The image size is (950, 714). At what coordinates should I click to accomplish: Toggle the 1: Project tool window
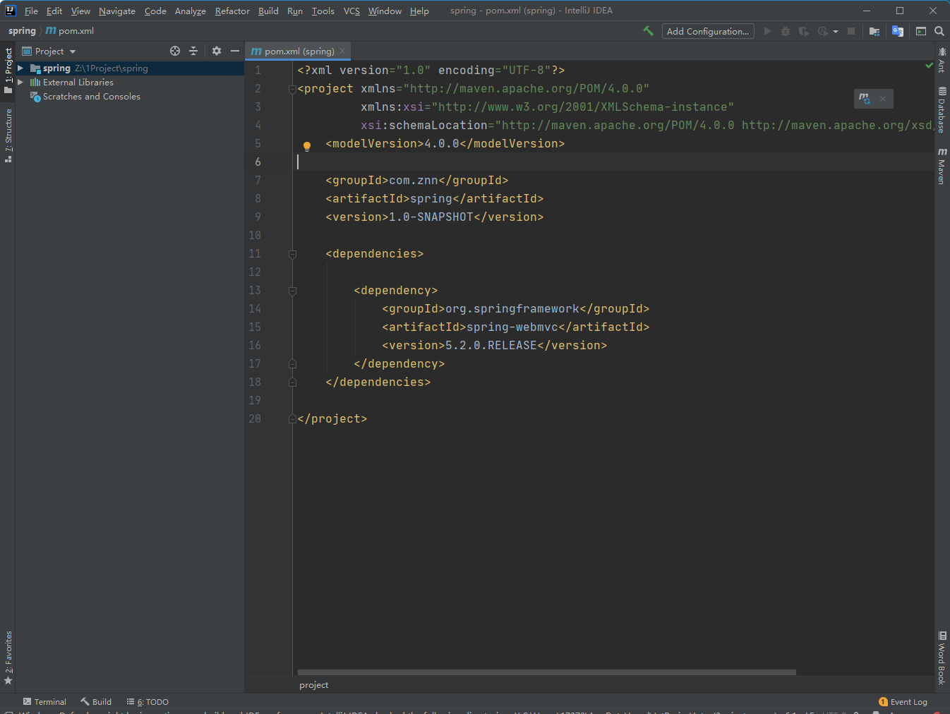[x=8, y=70]
